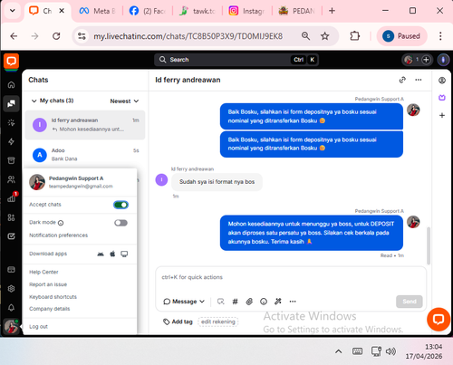Click the message input field

click(291, 277)
